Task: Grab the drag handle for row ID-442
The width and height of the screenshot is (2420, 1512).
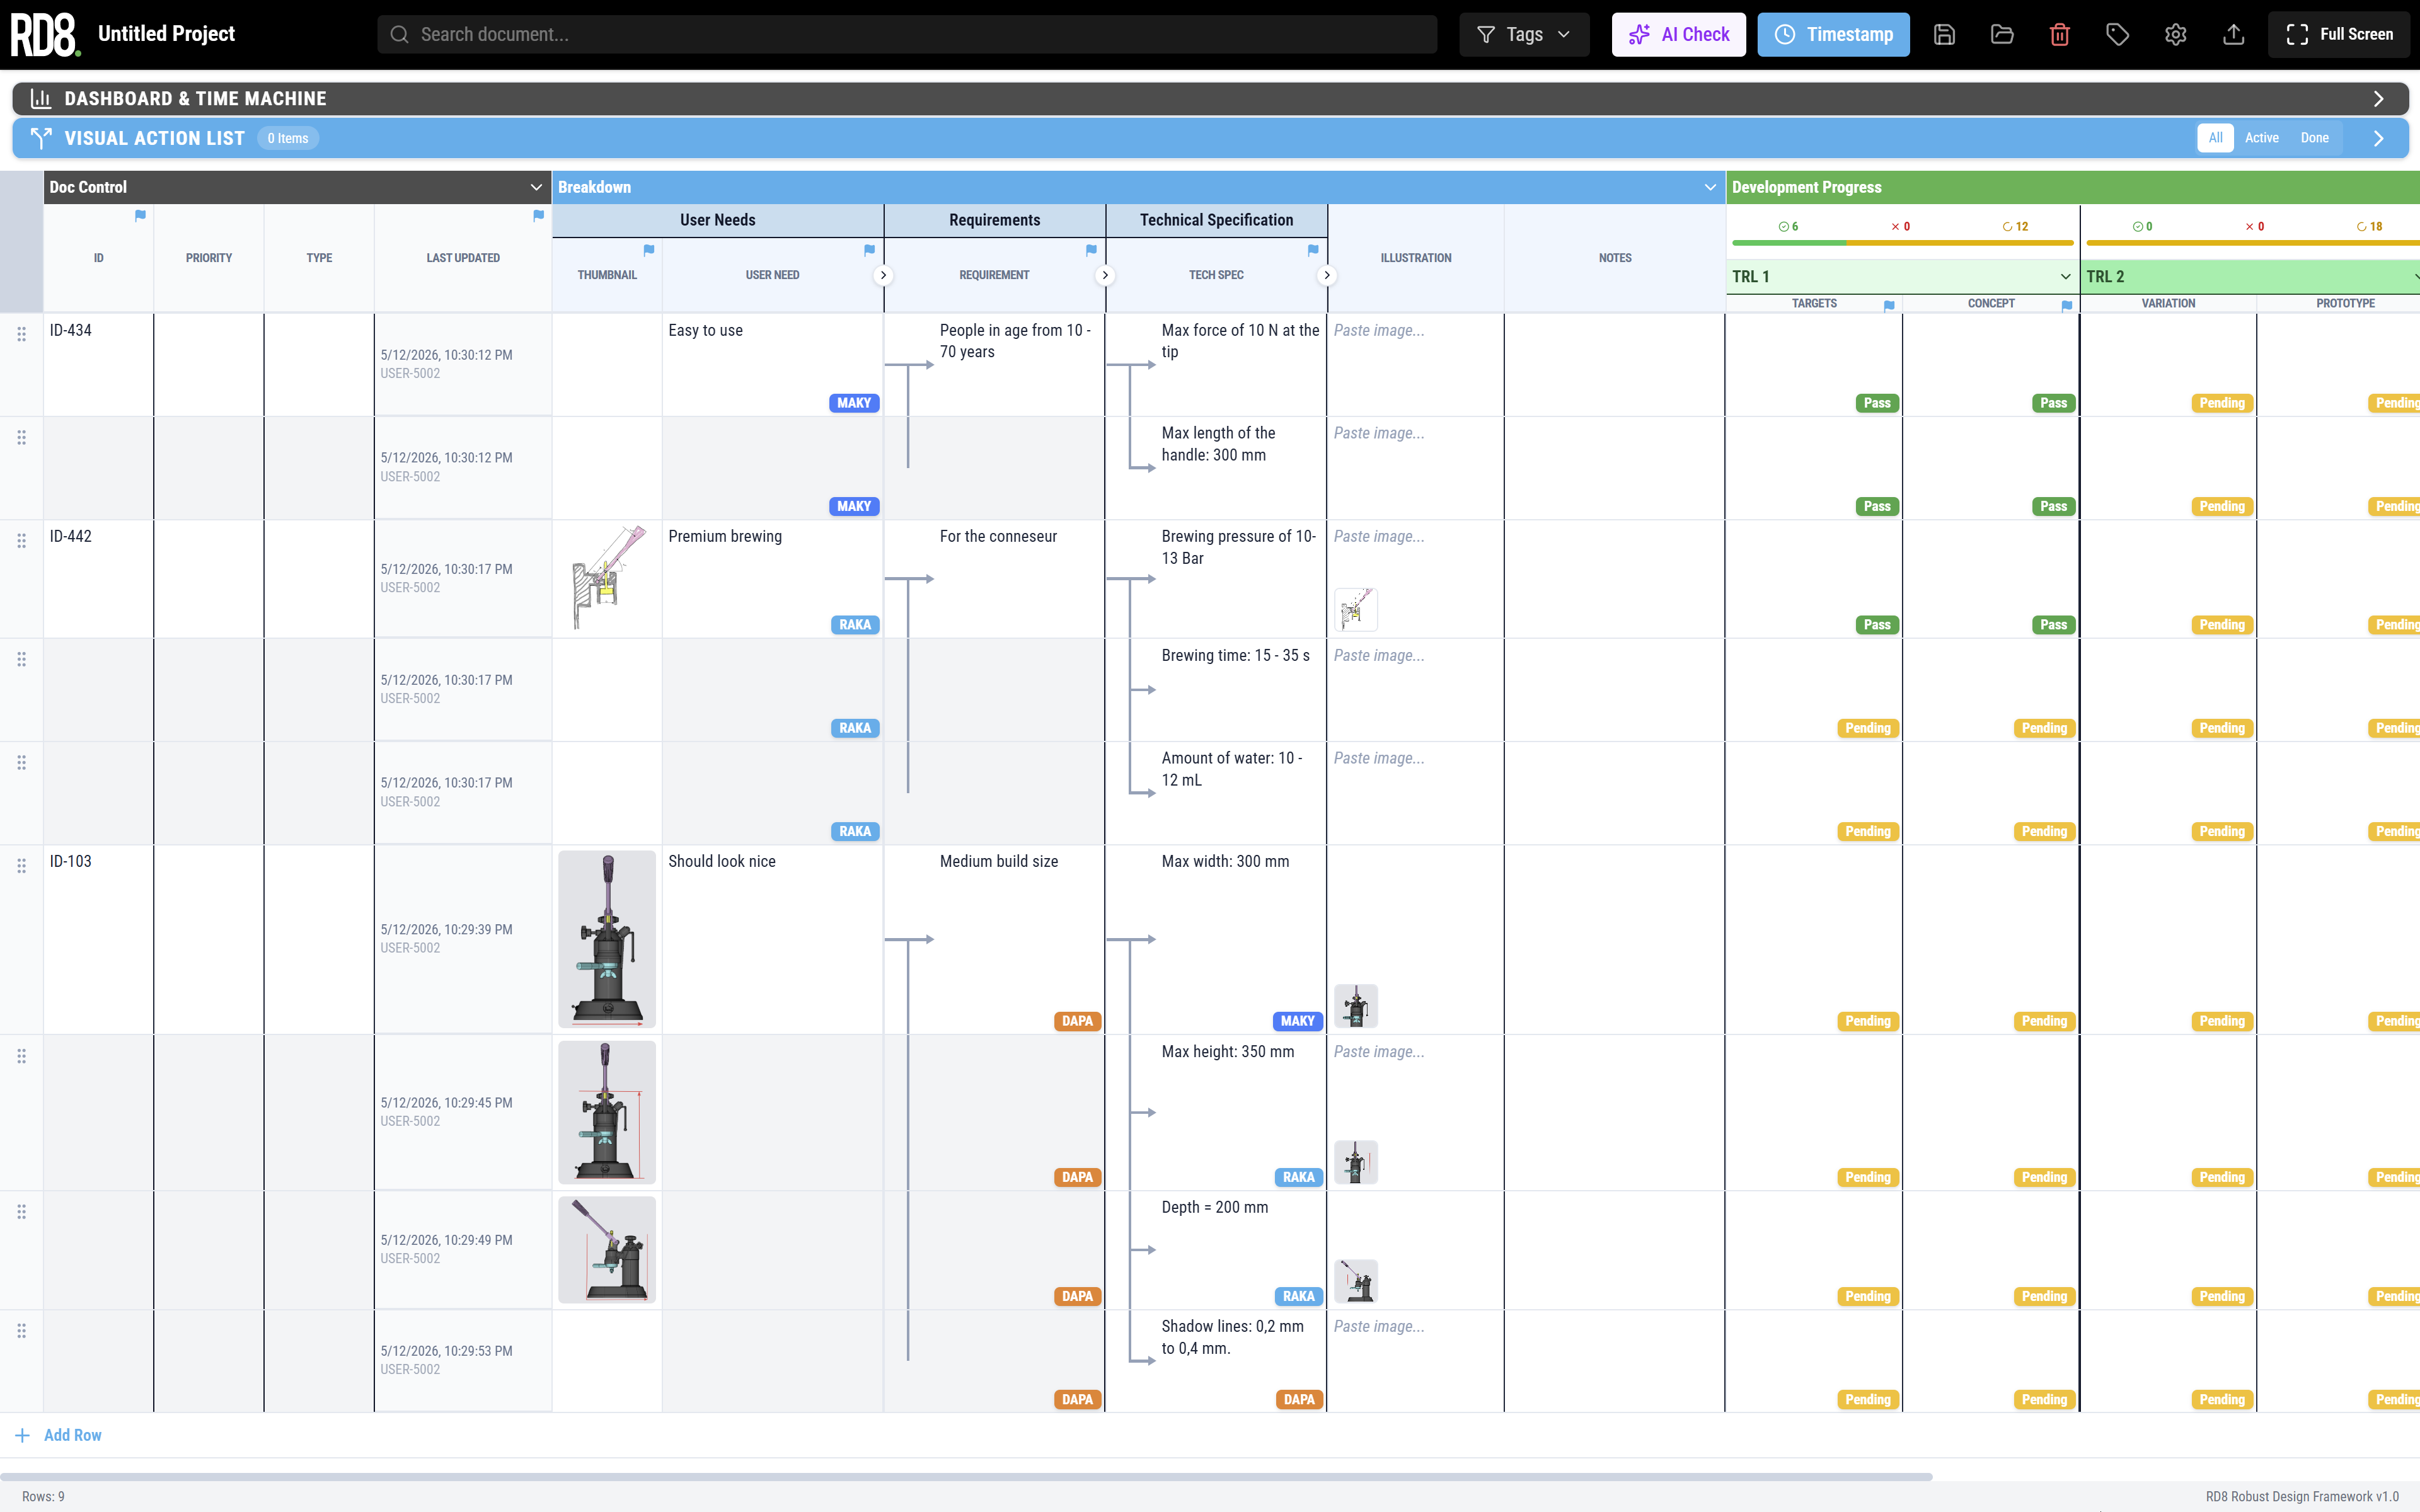Action: [x=21, y=540]
